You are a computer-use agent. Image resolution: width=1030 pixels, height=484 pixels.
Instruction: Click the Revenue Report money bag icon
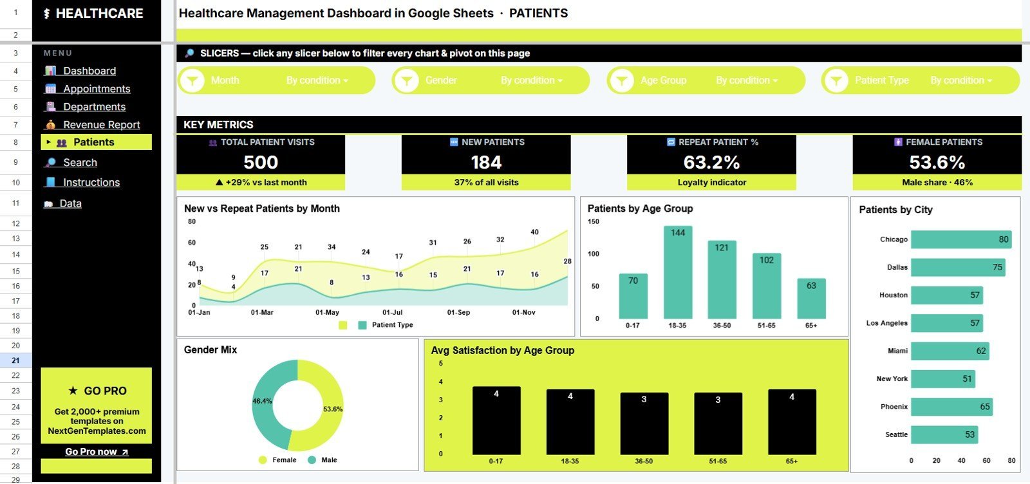50,125
